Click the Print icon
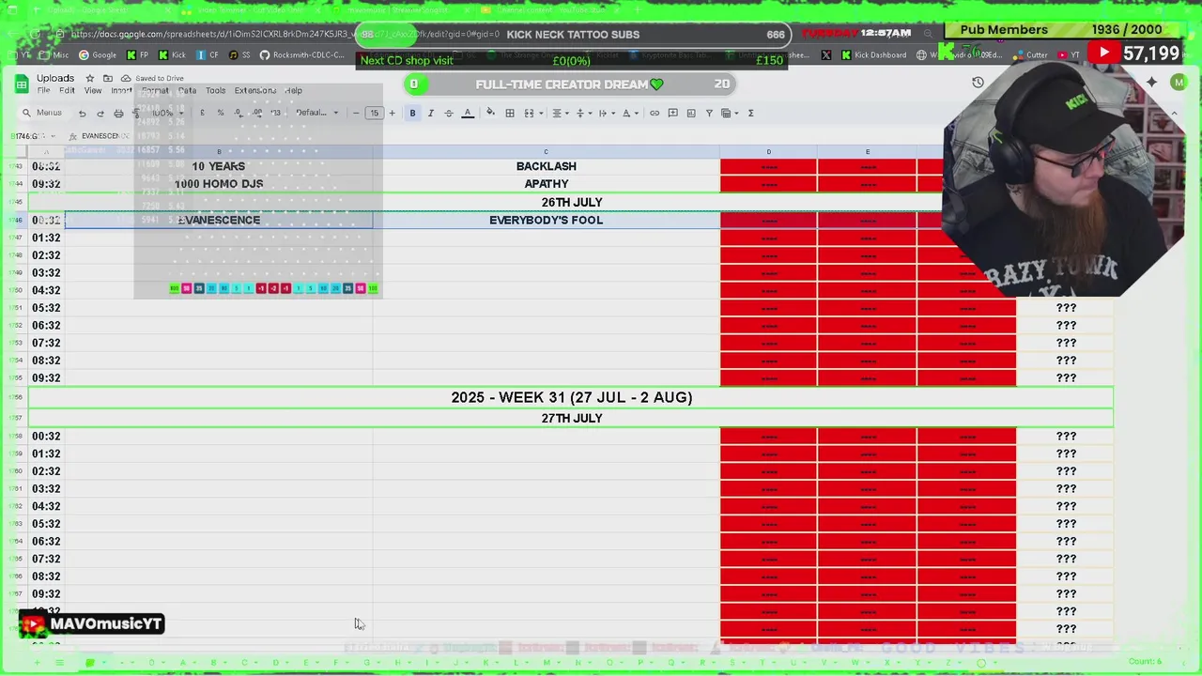 pos(118,113)
